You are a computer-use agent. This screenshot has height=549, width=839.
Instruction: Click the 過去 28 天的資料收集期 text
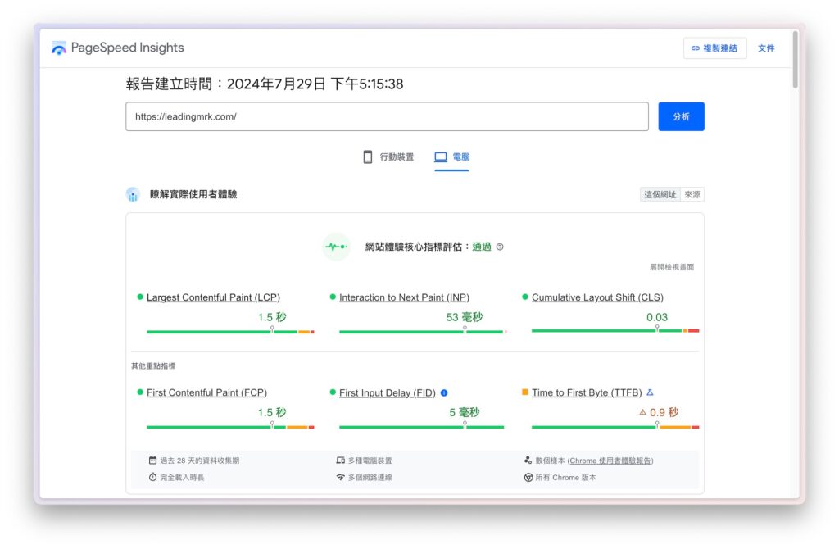(x=200, y=461)
